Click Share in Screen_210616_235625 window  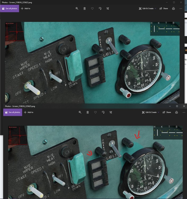click(x=167, y=112)
